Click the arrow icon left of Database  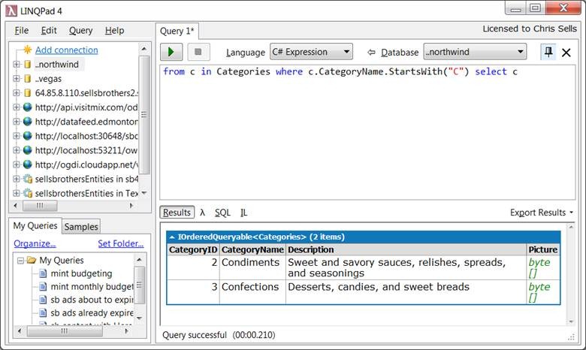[x=371, y=53]
